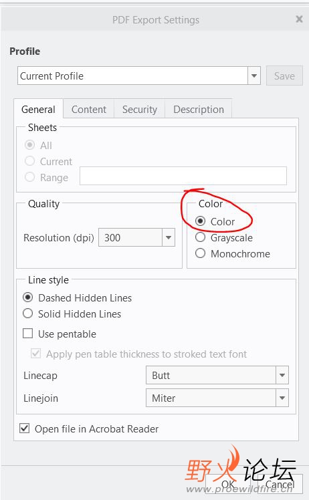Close the PDF Export Settings dialog
The image size is (309, 500).
299,19
